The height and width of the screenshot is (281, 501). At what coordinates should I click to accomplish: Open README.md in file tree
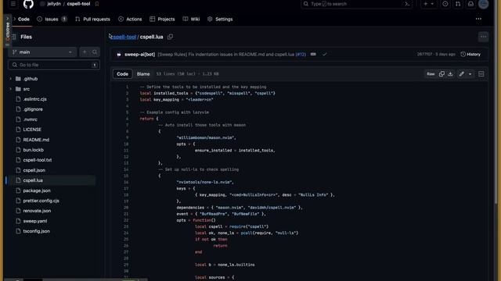coord(36,140)
